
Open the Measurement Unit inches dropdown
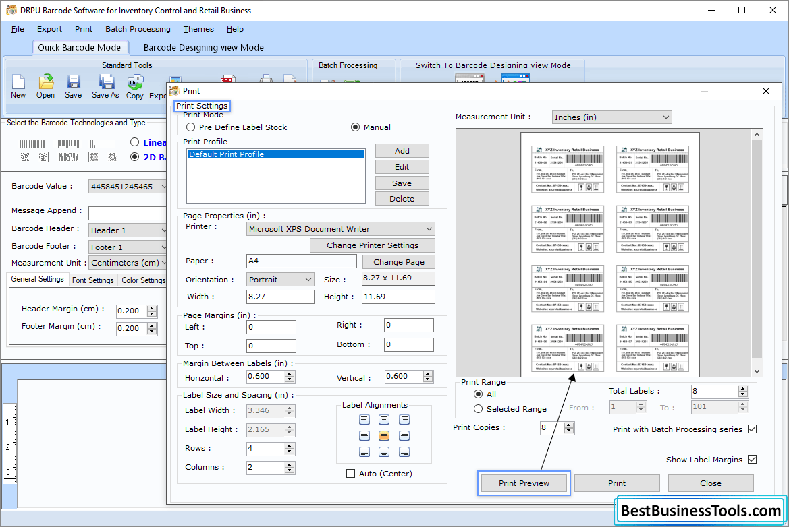tap(664, 117)
